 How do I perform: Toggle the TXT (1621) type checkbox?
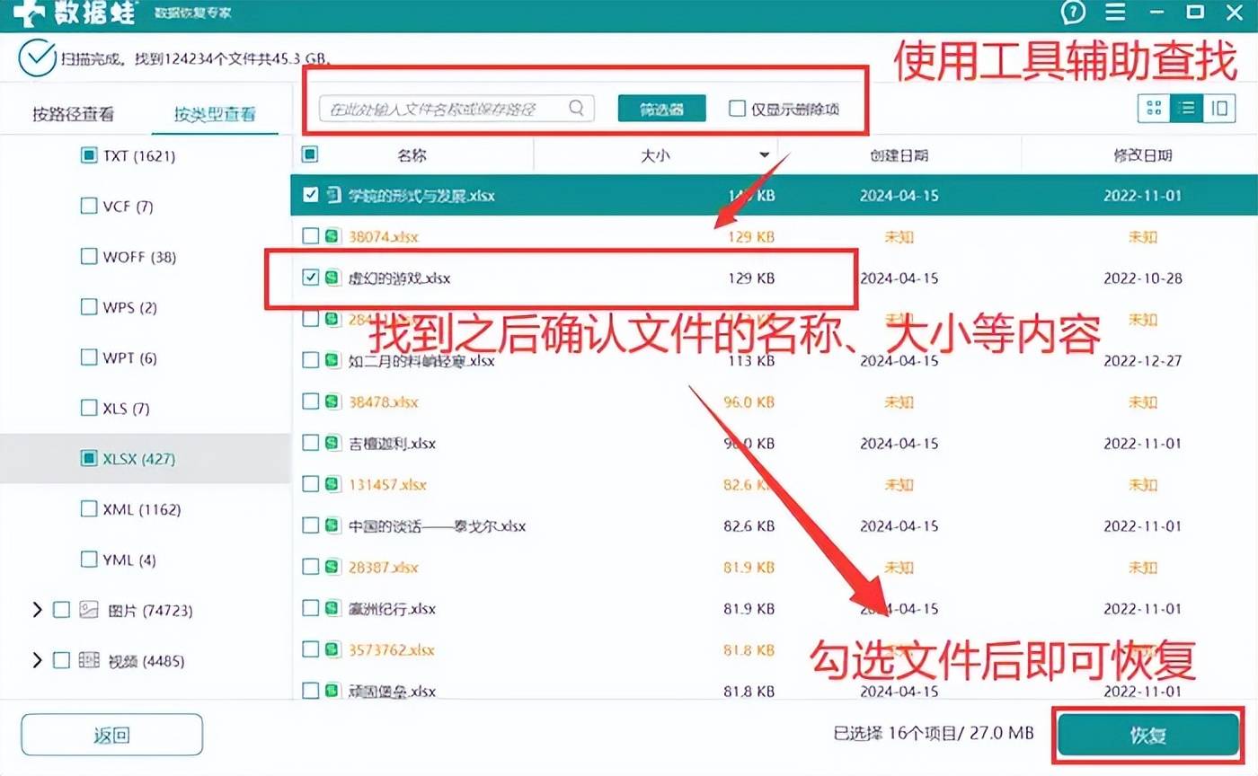pyautogui.click(x=88, y=155)
